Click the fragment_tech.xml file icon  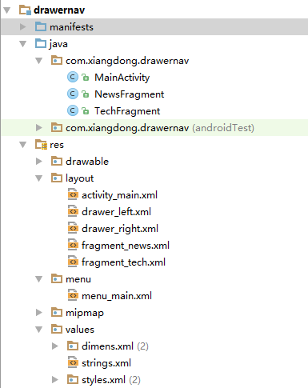click(73, 262)
